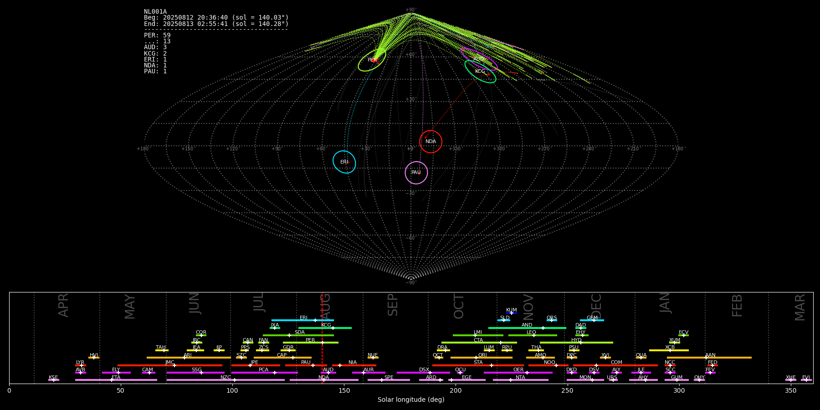
Task: Click the 'NL001A' station header text
Action: (x=155, y=12)
